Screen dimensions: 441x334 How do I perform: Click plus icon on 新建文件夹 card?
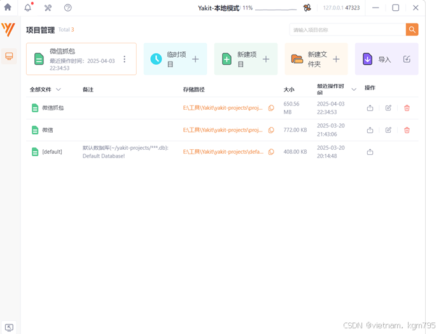(x=336, y=59)
